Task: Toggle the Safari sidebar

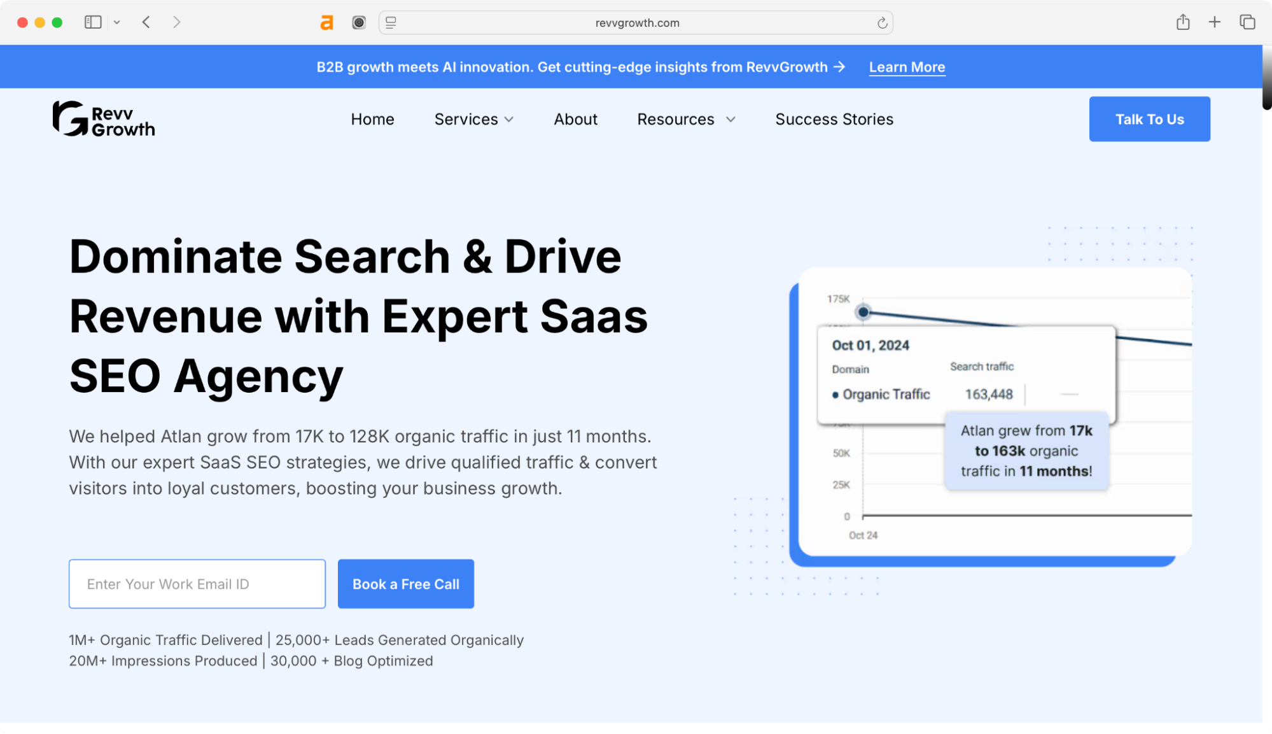Action: coord(93,22)
